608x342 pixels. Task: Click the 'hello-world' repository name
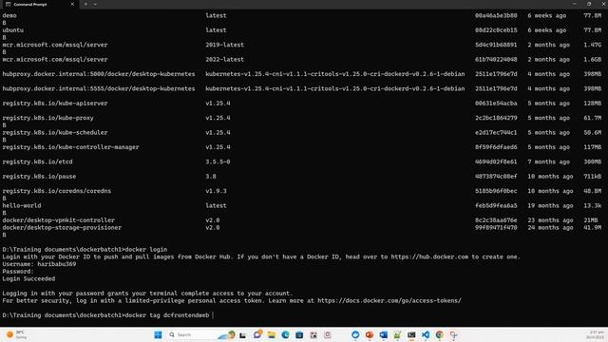[22, 205]
